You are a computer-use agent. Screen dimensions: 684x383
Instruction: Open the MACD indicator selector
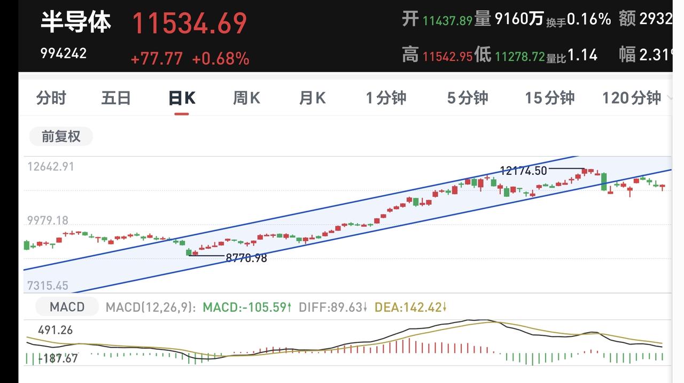pyautogui.click(x=67, y=307)
